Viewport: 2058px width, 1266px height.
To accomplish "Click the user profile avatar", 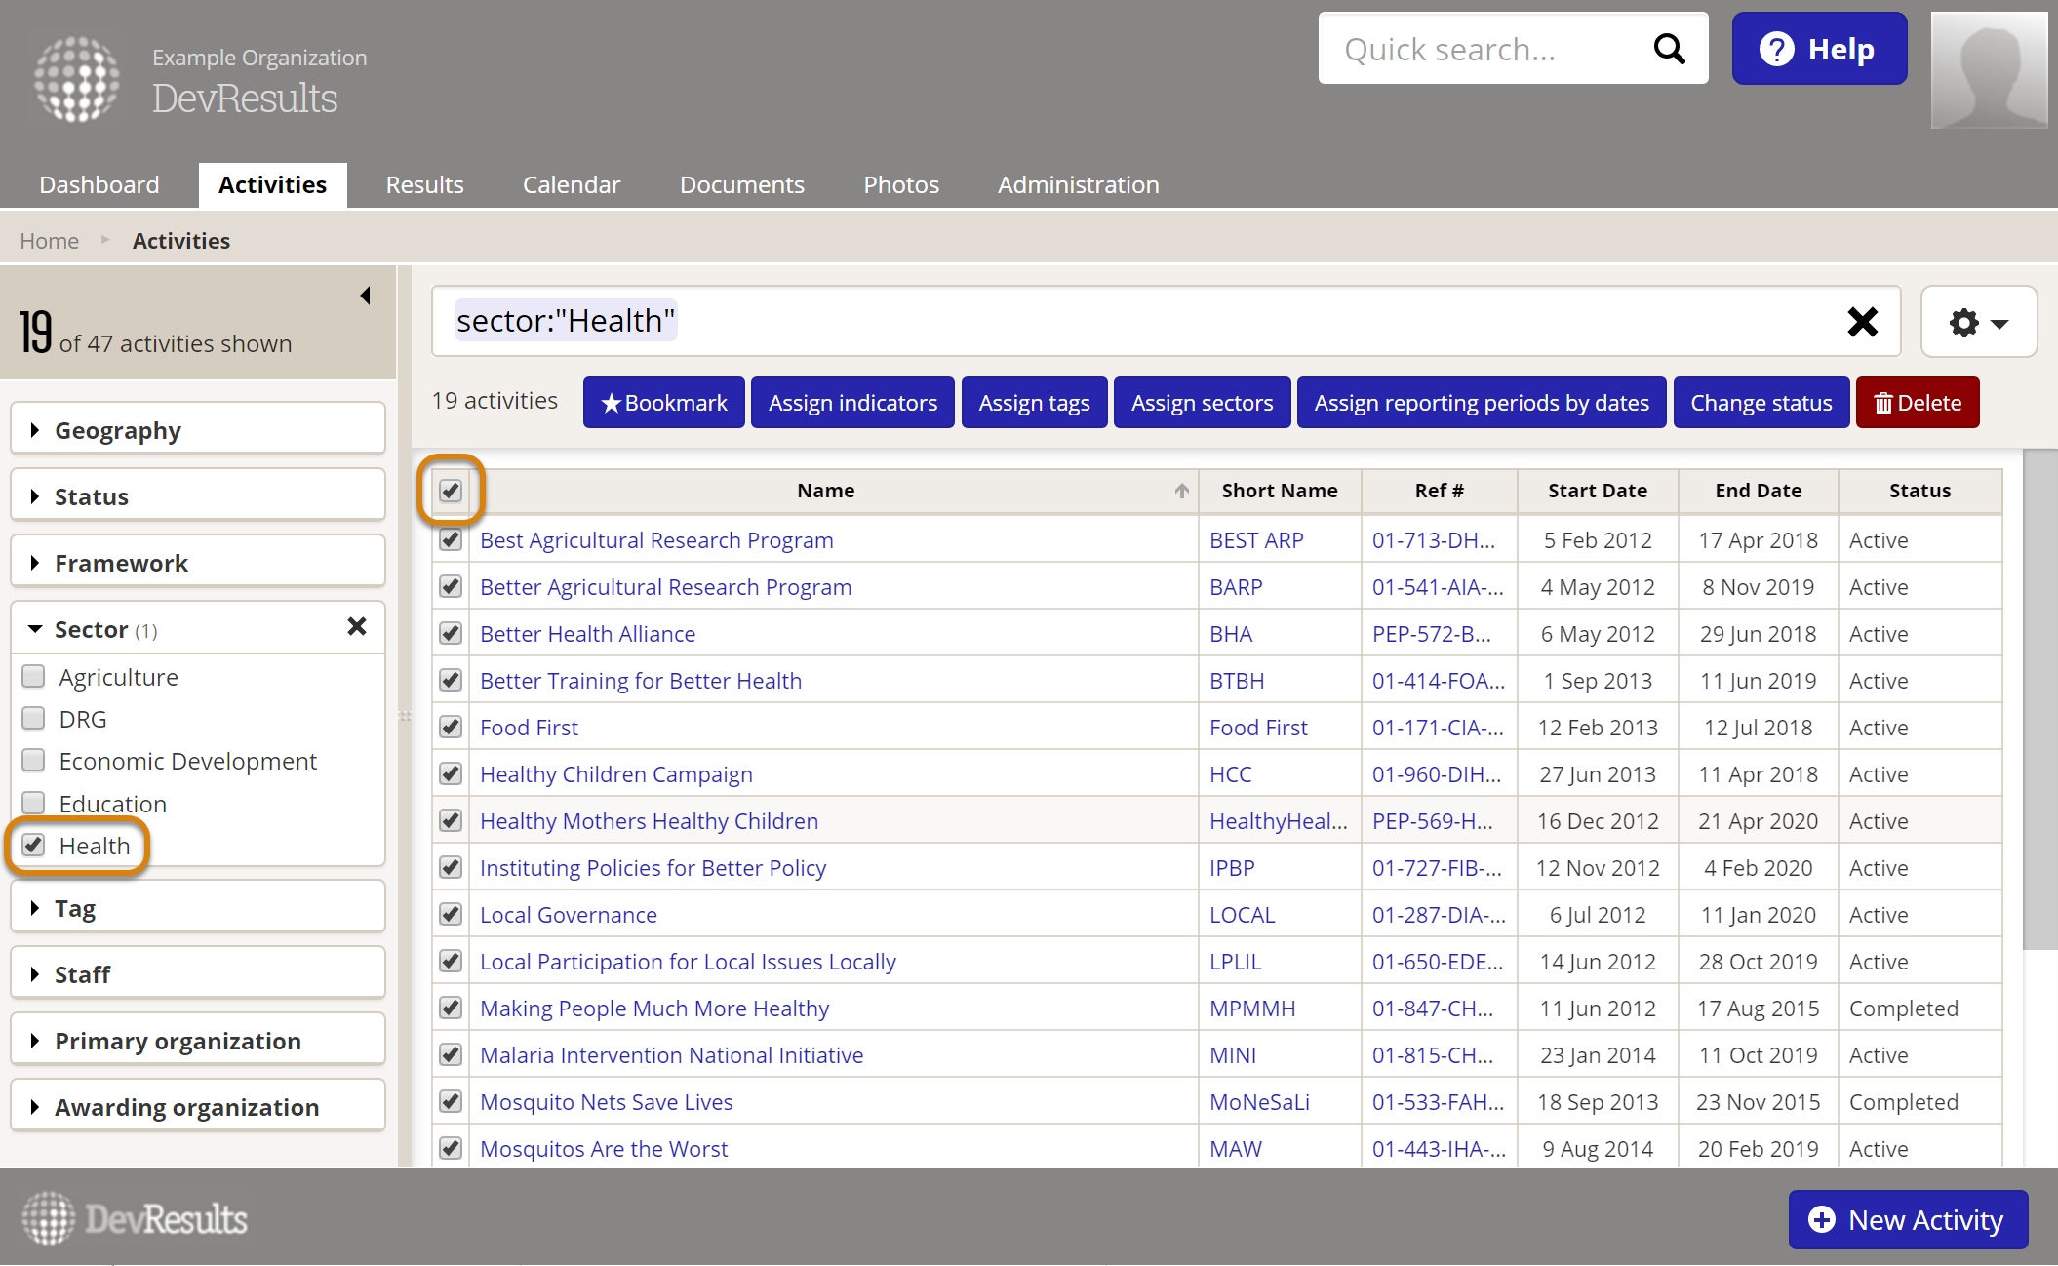I will point(1989,70).
